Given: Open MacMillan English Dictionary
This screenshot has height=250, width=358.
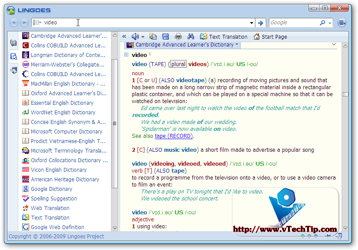Looking at the screenshot, I should (64, 84).
